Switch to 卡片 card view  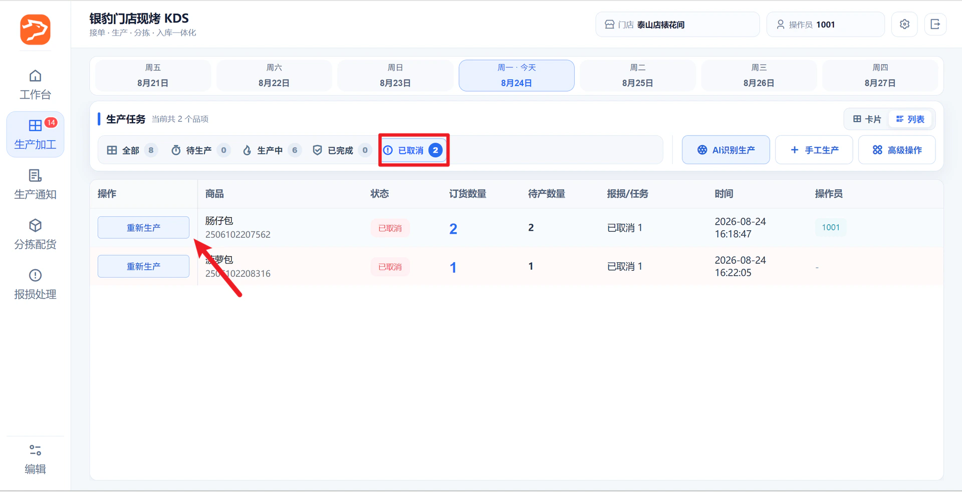tap(867, 119)
